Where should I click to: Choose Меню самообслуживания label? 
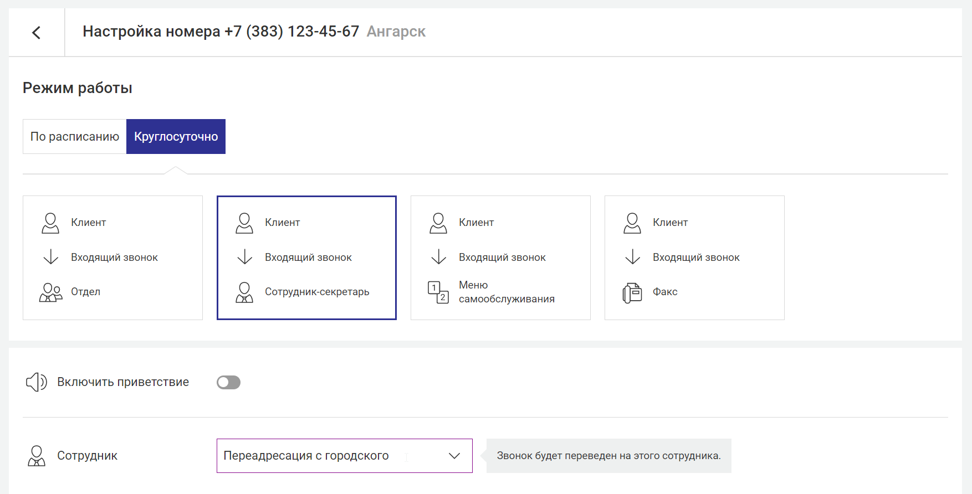coord(507,292)
